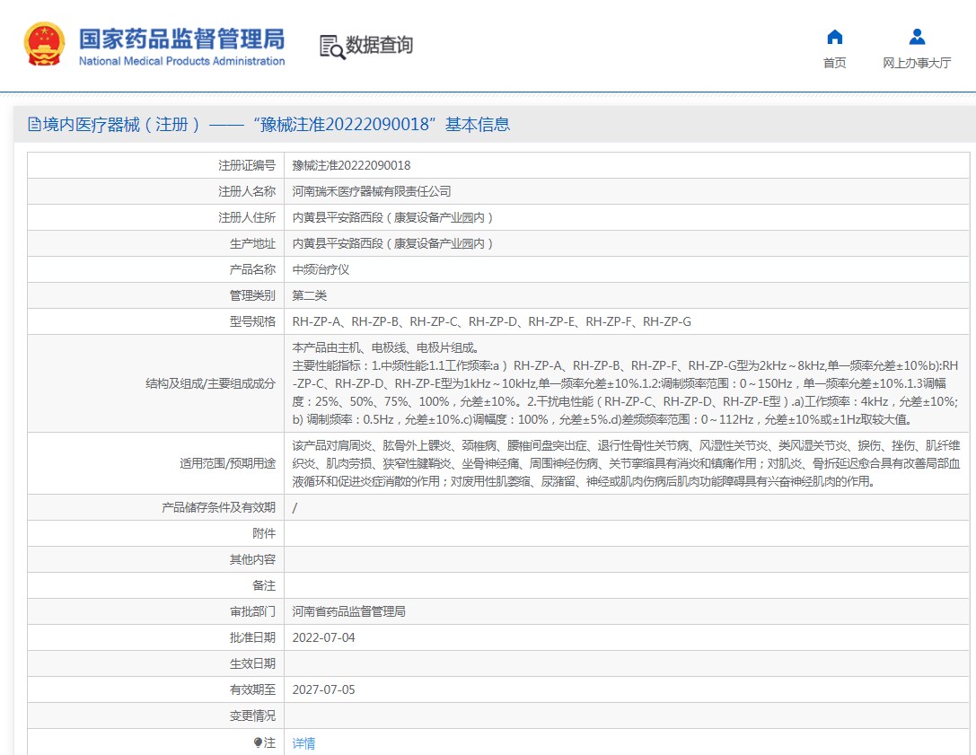The image size is (976, 755).
Task: Select product name 中频治疗仪
Action: pos(321,269)
